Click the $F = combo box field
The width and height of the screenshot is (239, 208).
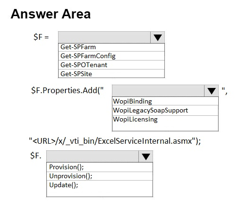[x=104, y=37]
